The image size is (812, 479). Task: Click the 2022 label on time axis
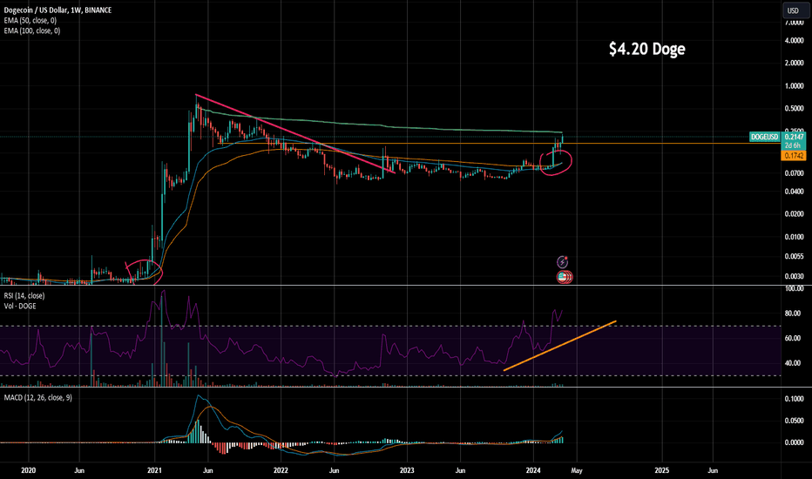(x=281, y=470)
